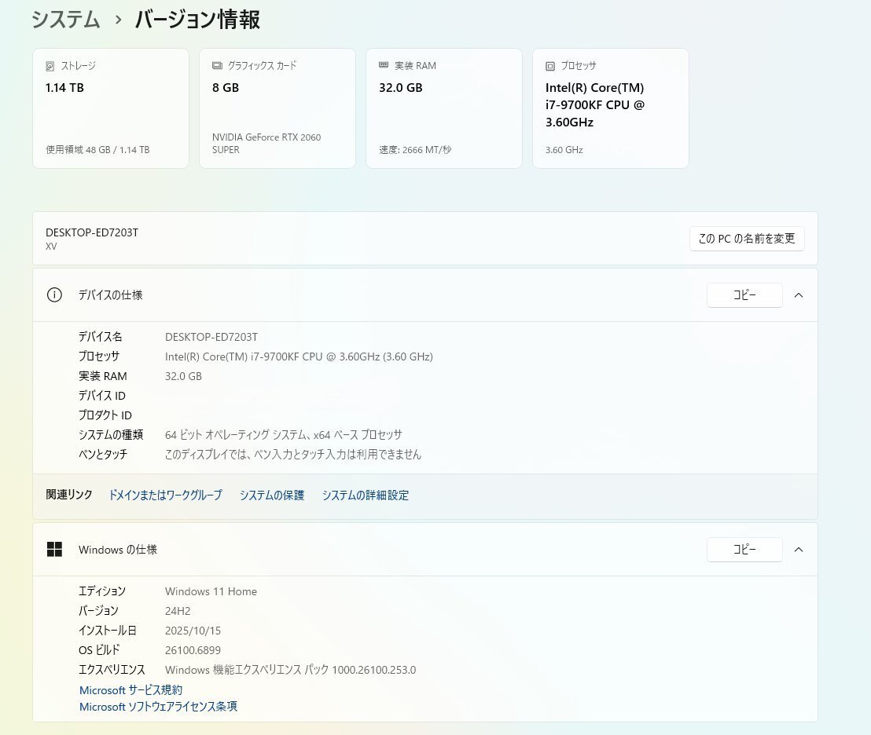871x735 pixels.
Task: Select the システムの種類 value text
Action: (x=283, y=434)
